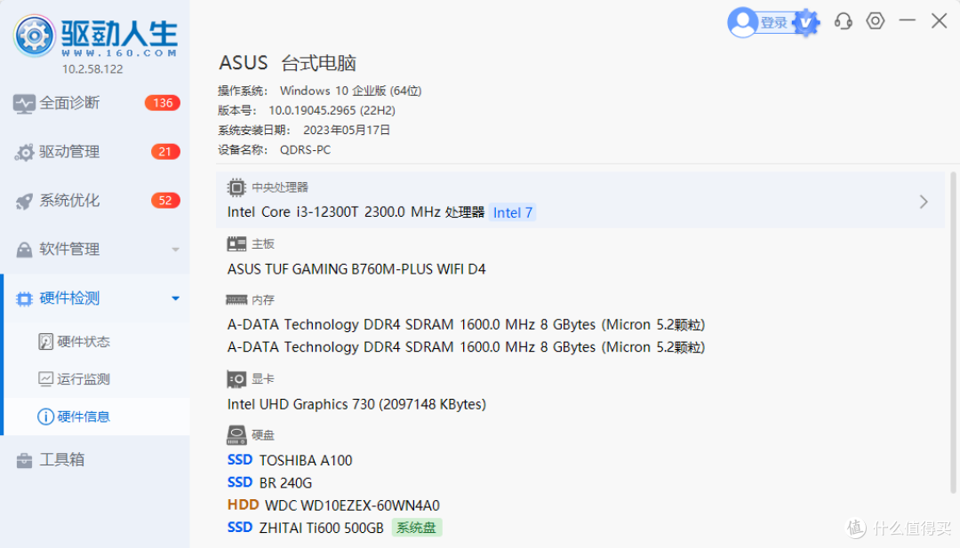
Task: Click the 21 badge on 驱动管理
Action: pos(165,152)
